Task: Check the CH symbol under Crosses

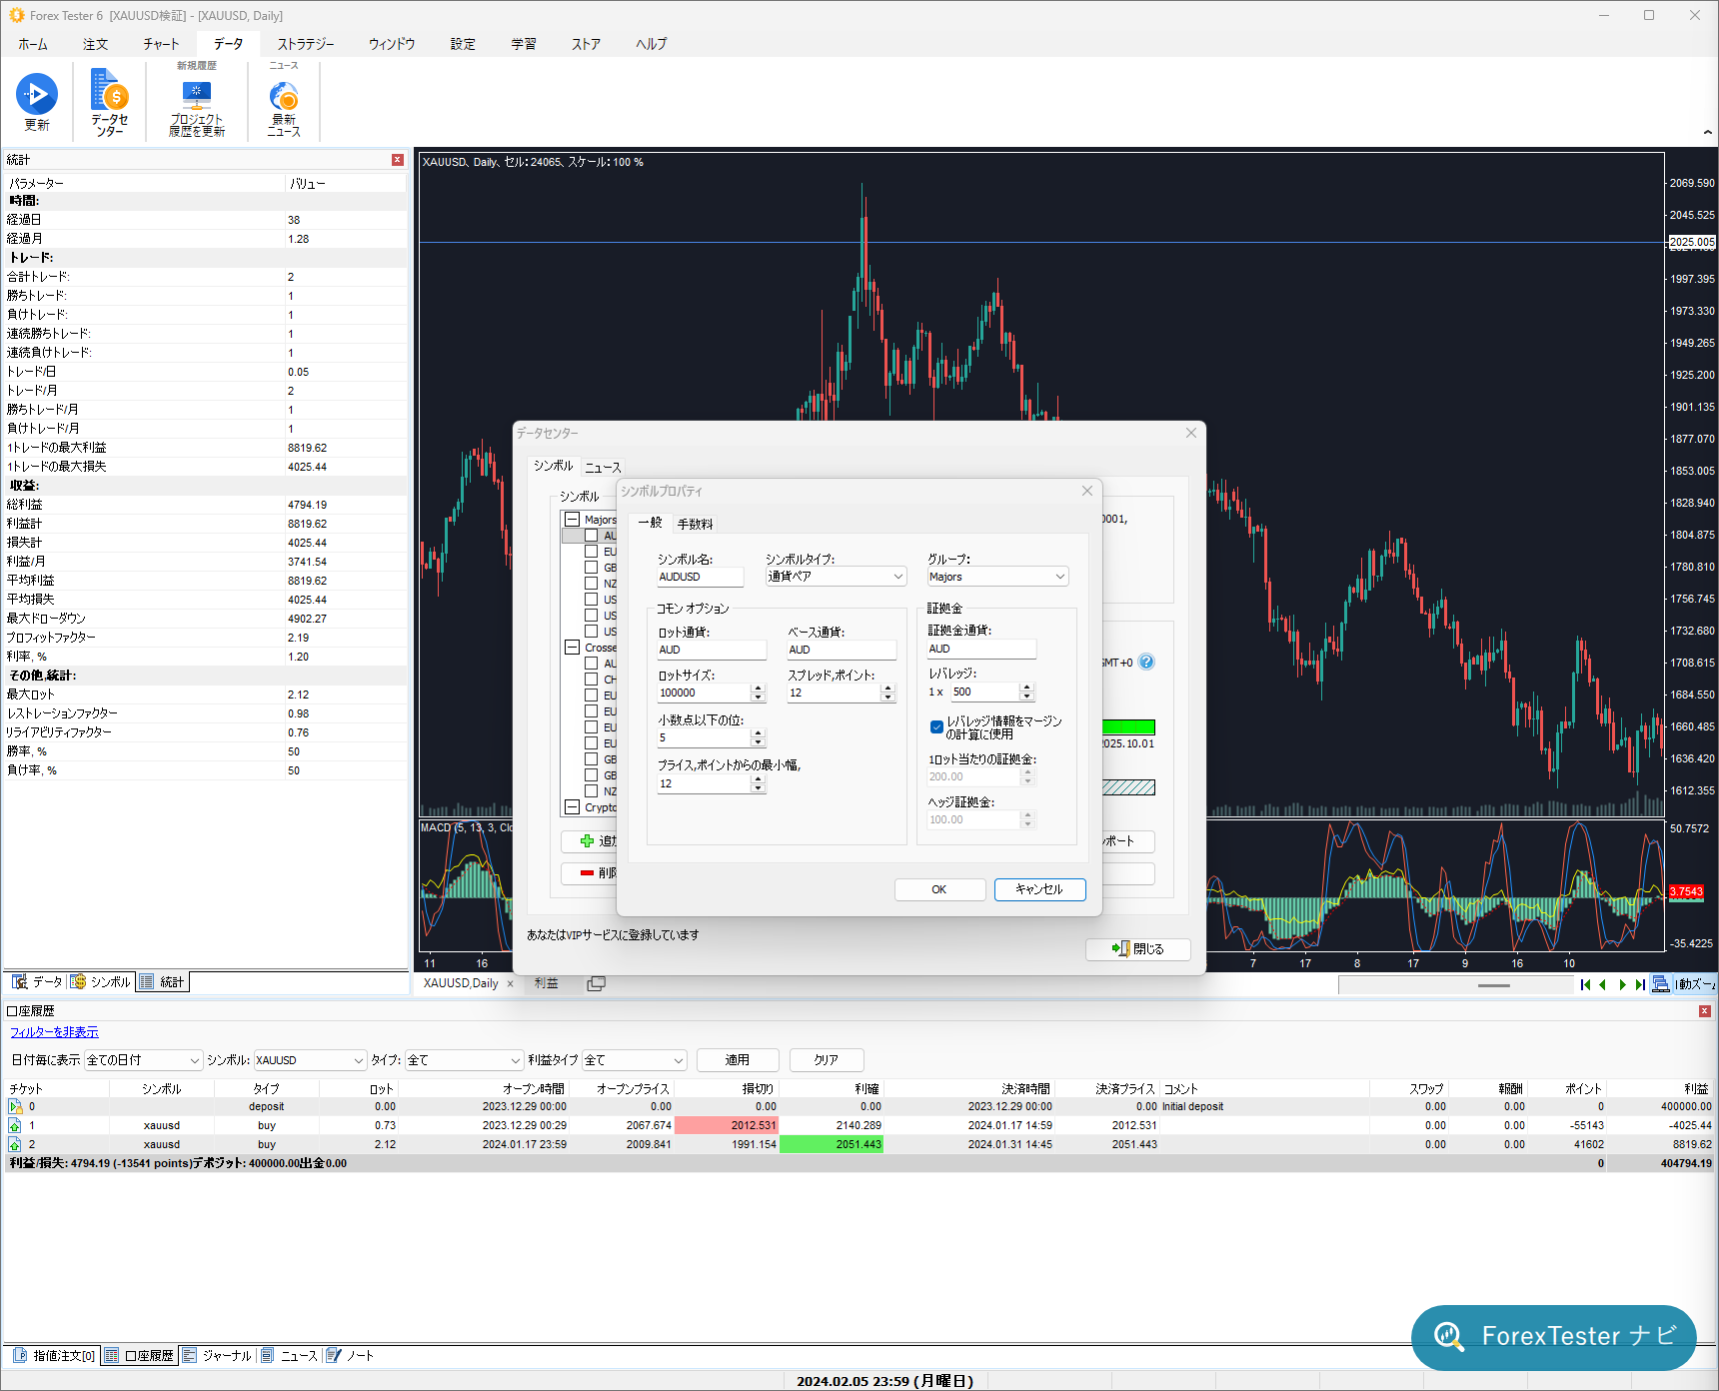Action: click(592, 680)
